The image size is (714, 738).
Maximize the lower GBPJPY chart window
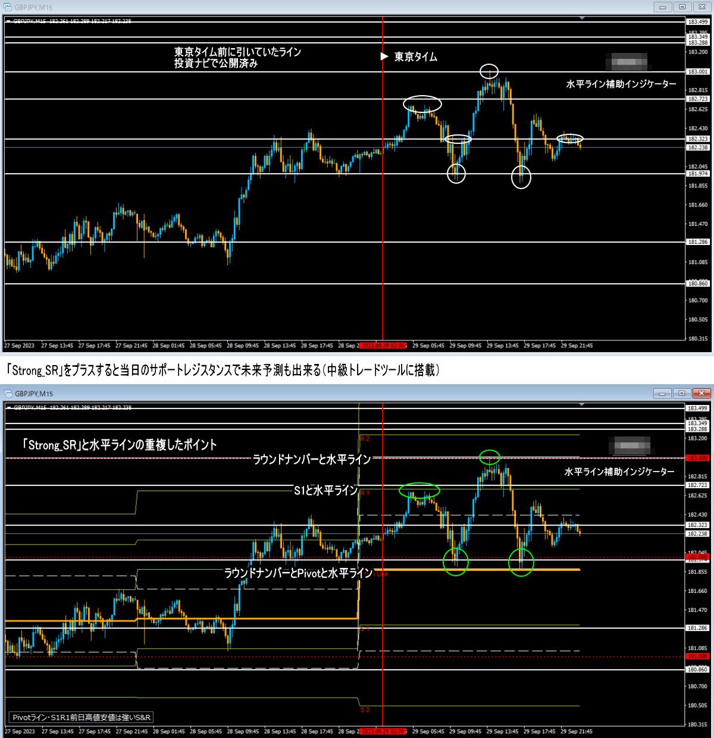click(682, 394)
